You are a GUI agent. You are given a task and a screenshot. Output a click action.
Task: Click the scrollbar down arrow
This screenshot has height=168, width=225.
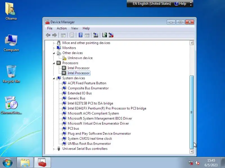pyautogui.click(x=192, y=151)
